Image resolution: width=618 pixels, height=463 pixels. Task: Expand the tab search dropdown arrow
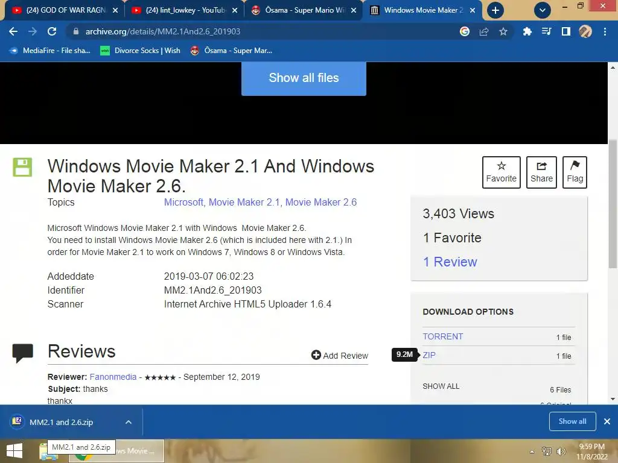click(543, 10)
